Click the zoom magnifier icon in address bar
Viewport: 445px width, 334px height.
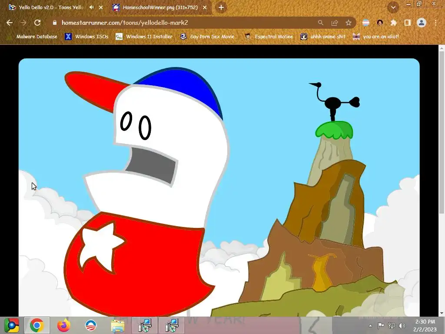(321, 23)
